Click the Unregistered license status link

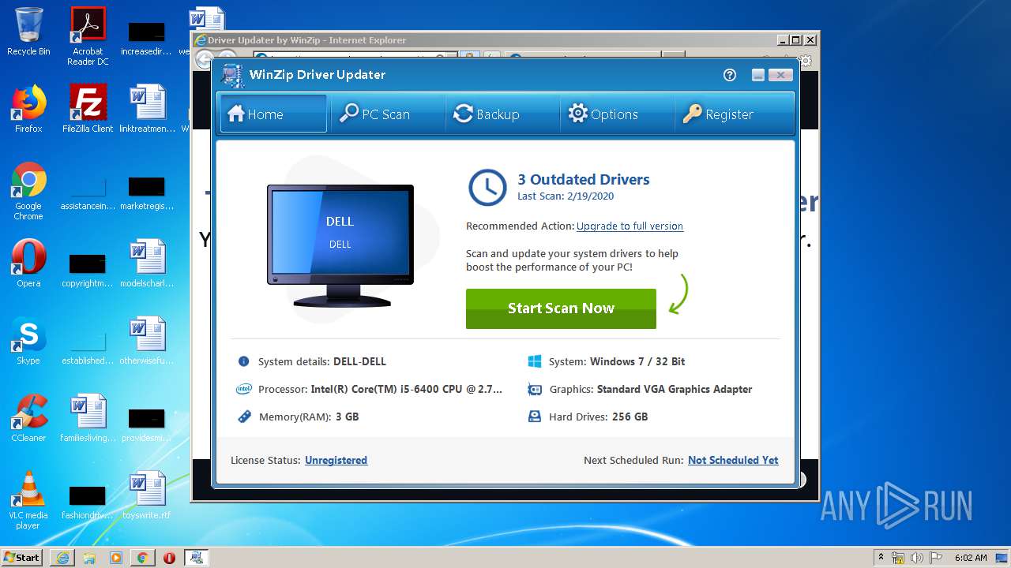click(x=336, y=461)
